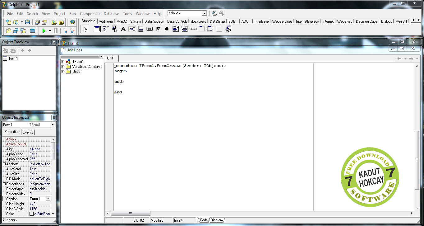Open the Object Inspector Form1 instance dropdown
424x226 pixels.
pyautogui.click(x=53, y=125)
